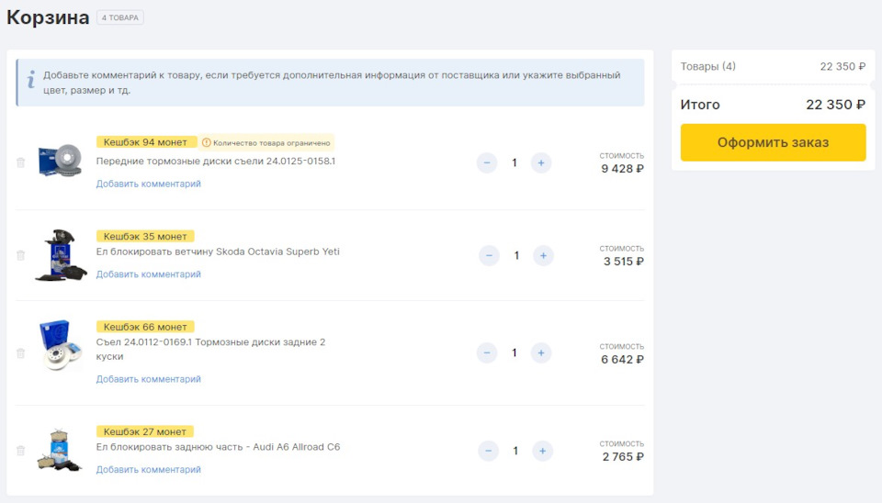882x503 pixels.
Task: Add one more Skoda Octavia Superb Yeti item
Action: pos(543,255)
